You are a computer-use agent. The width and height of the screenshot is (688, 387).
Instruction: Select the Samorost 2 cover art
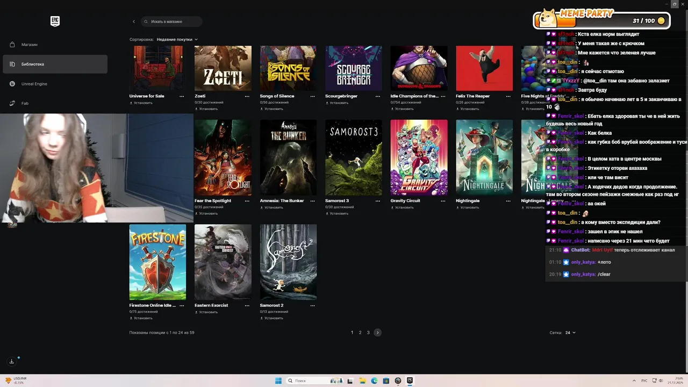(x=288, y=262)
